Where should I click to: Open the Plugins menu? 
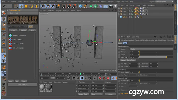click(111, 2)
